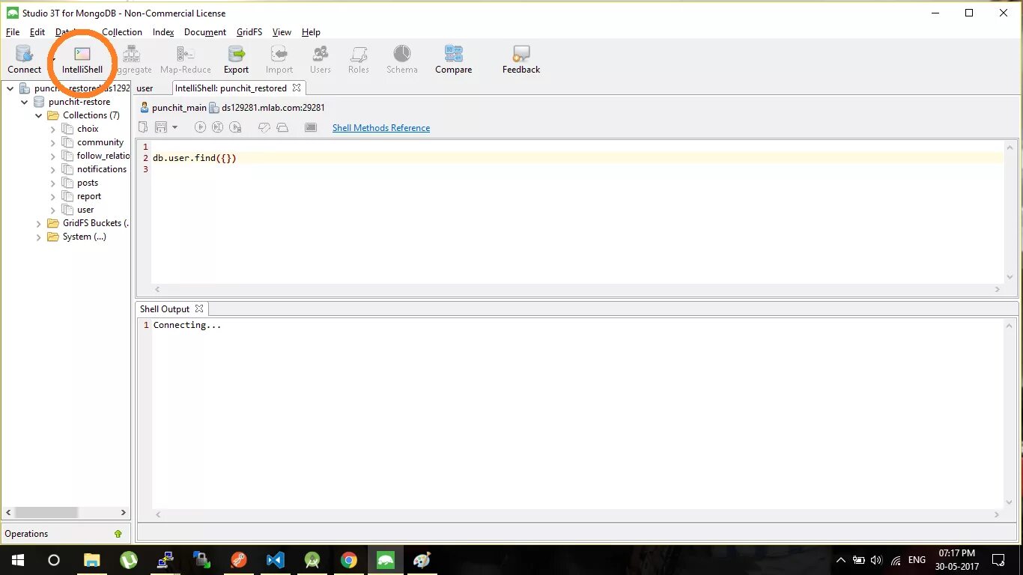Open the Map-Reduce tool
The image size is (1023, 575).
[186, 59]
